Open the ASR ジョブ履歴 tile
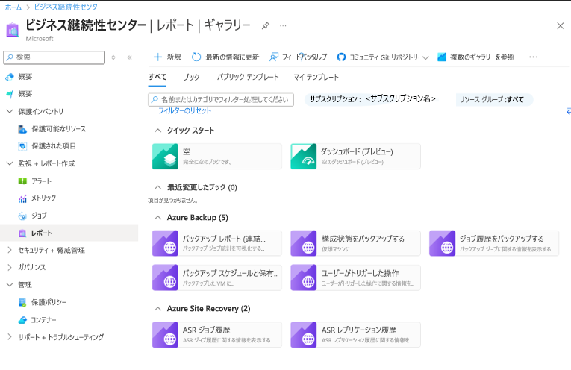Screen dimensions: 571x370 coord(217,335)
